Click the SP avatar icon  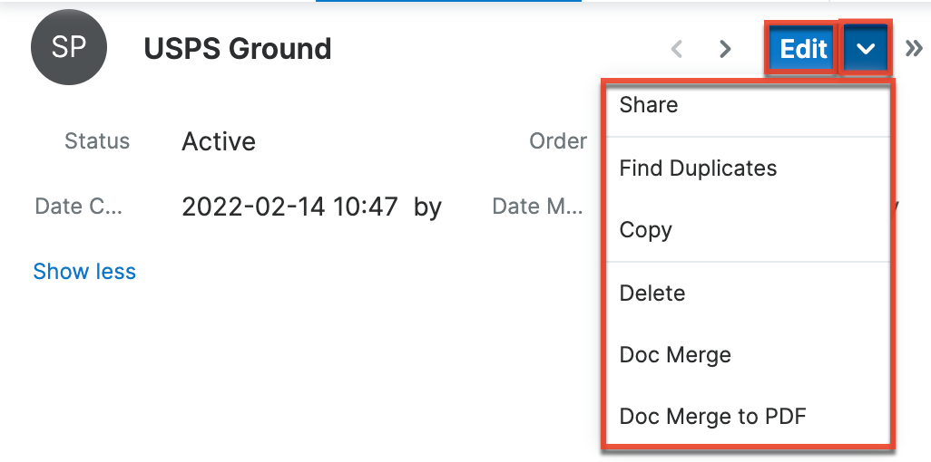pos(69,48)
